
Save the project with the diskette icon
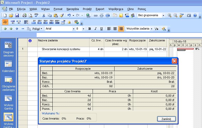click(17, 15)
